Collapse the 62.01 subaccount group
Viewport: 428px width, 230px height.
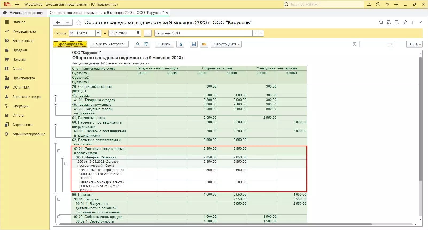point(59,151)
